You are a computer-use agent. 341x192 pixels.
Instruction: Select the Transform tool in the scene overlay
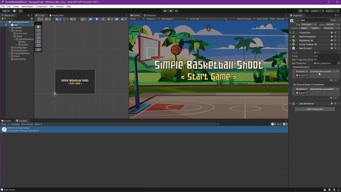[x=38, y=45]
